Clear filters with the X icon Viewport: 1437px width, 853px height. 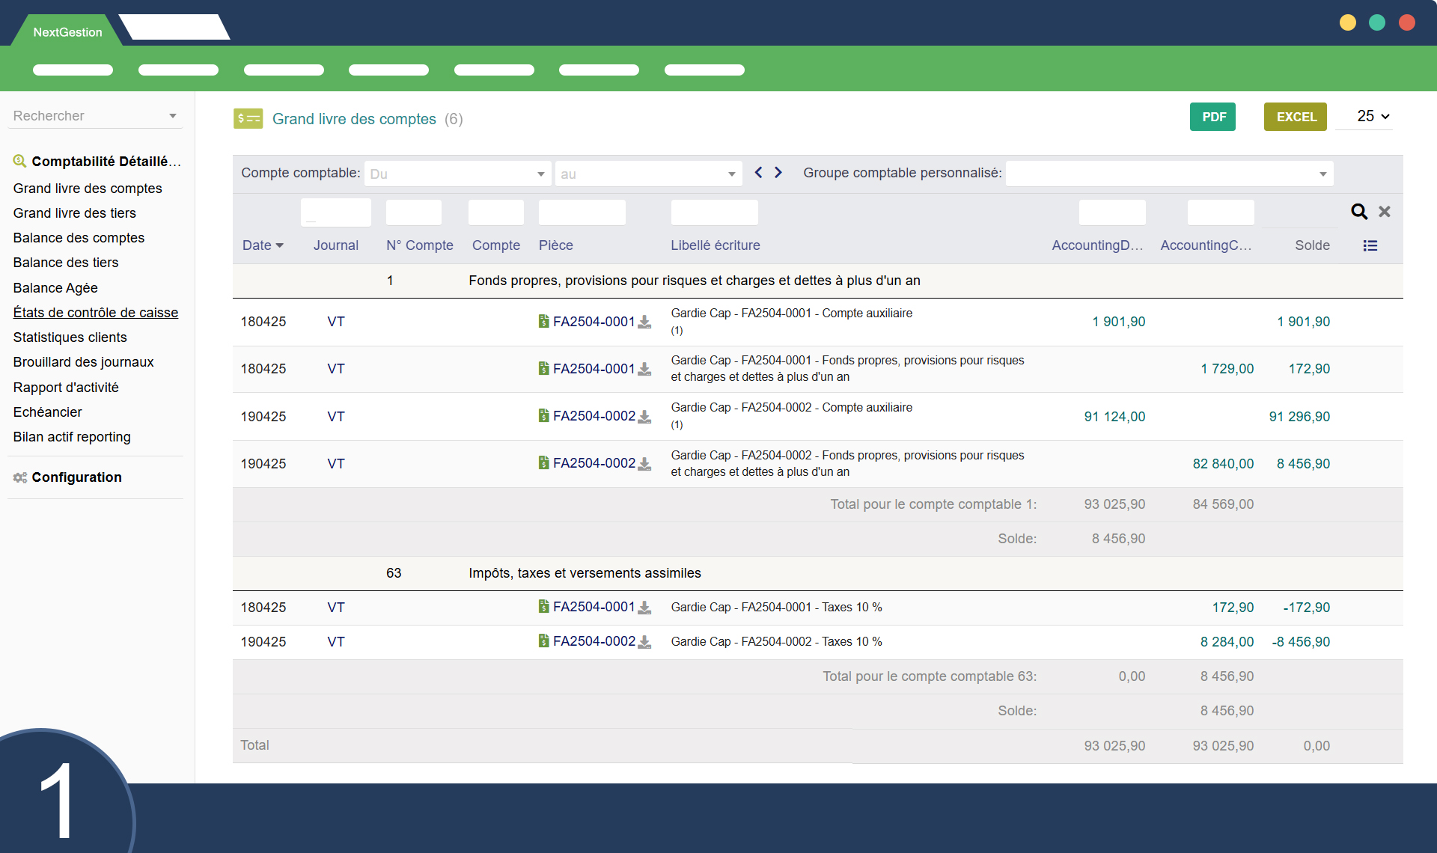tap(1384, 212)
